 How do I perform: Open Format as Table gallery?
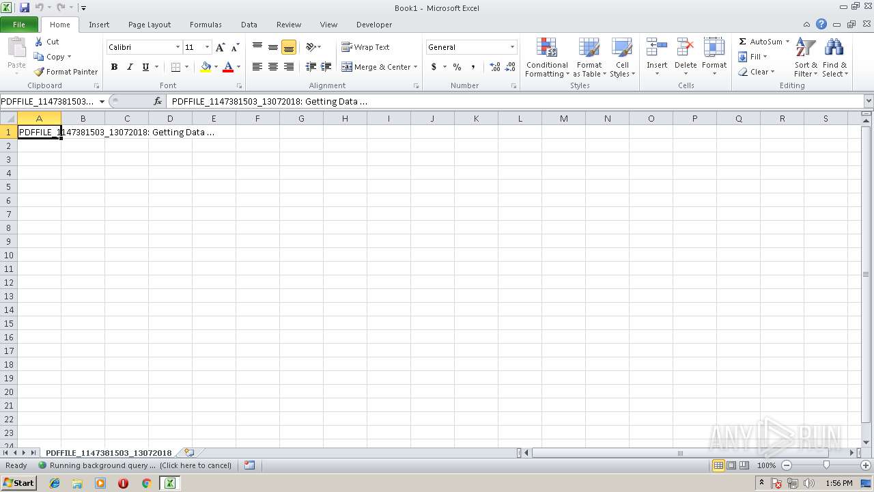(589, 57)
